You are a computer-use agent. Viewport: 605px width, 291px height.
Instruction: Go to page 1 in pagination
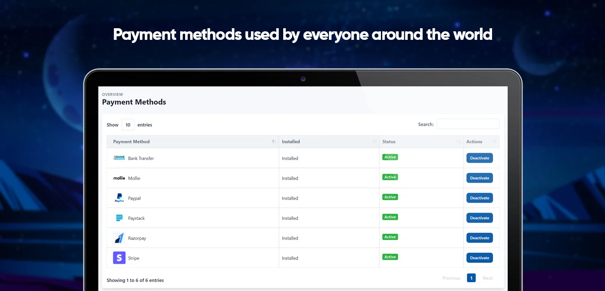[x=471, y=278]
